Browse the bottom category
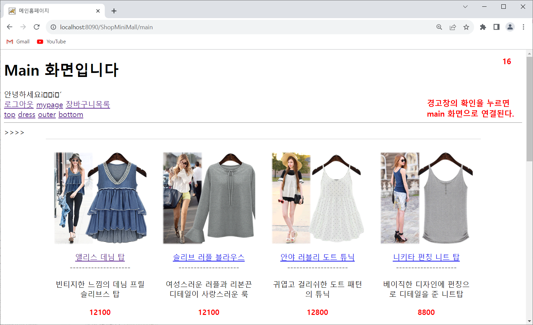Image resolution: width=533 pixels, height=325 pixels. coord(71,115)
